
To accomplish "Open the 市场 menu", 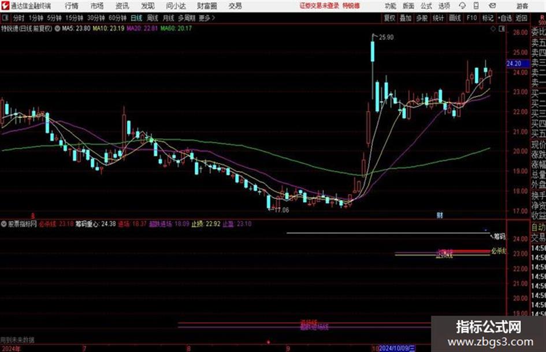I will point(97,6).
